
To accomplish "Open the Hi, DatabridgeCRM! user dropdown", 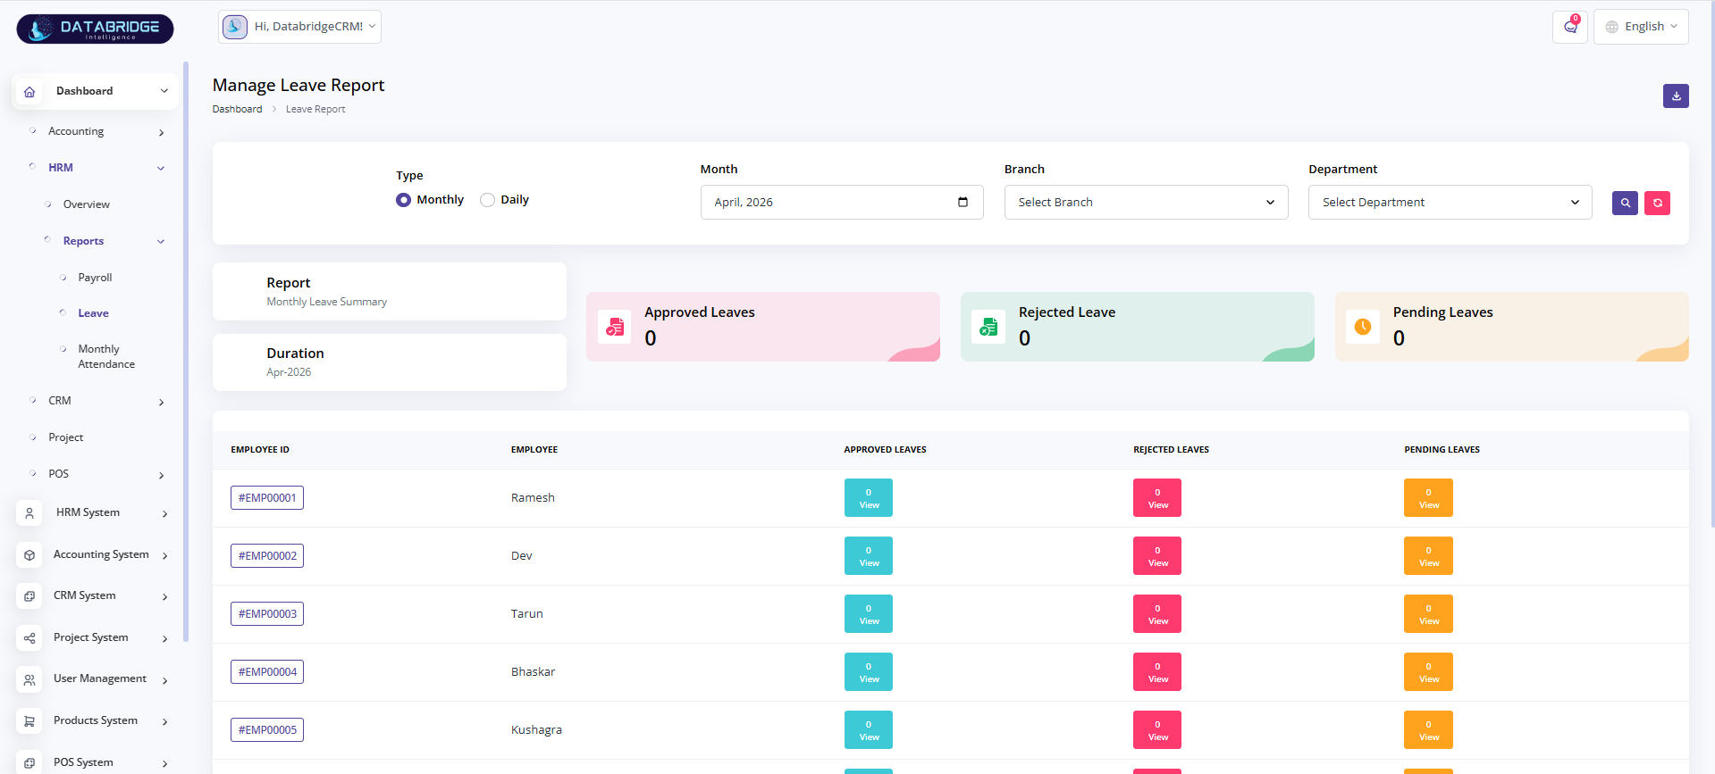I will click(299, 27).
